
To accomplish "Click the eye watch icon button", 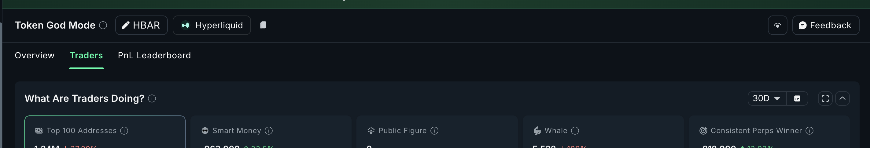I will tap(777, 25).
